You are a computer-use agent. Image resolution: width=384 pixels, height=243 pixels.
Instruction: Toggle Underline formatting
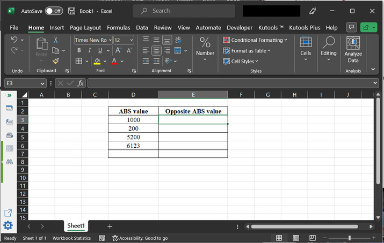(100, 50)
